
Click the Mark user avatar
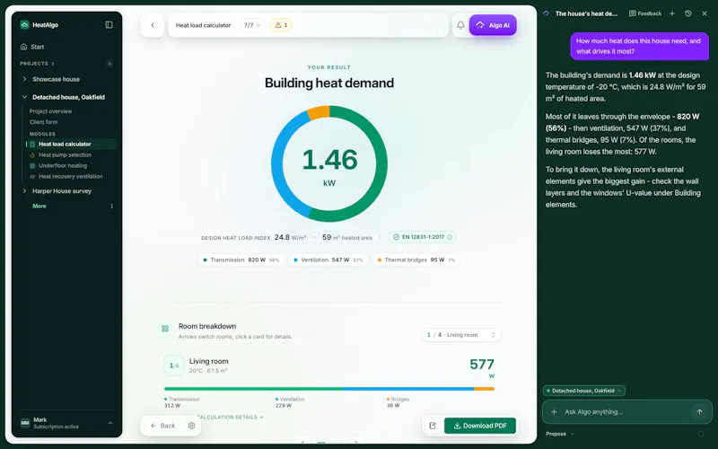coord(25,423)
